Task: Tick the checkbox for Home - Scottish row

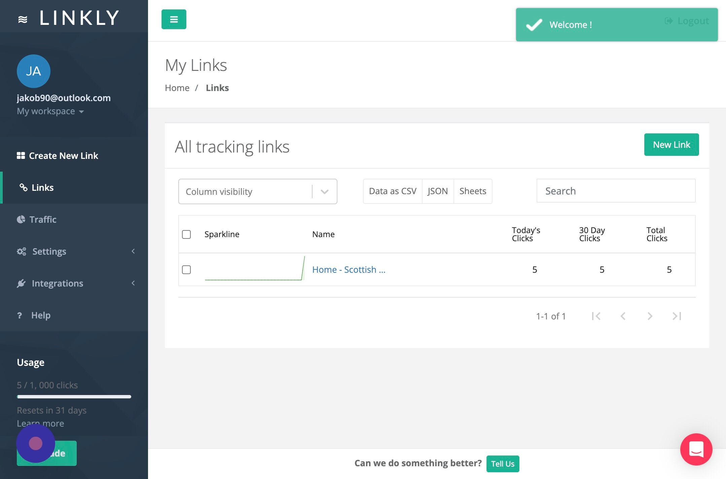Action: (186, 270)
